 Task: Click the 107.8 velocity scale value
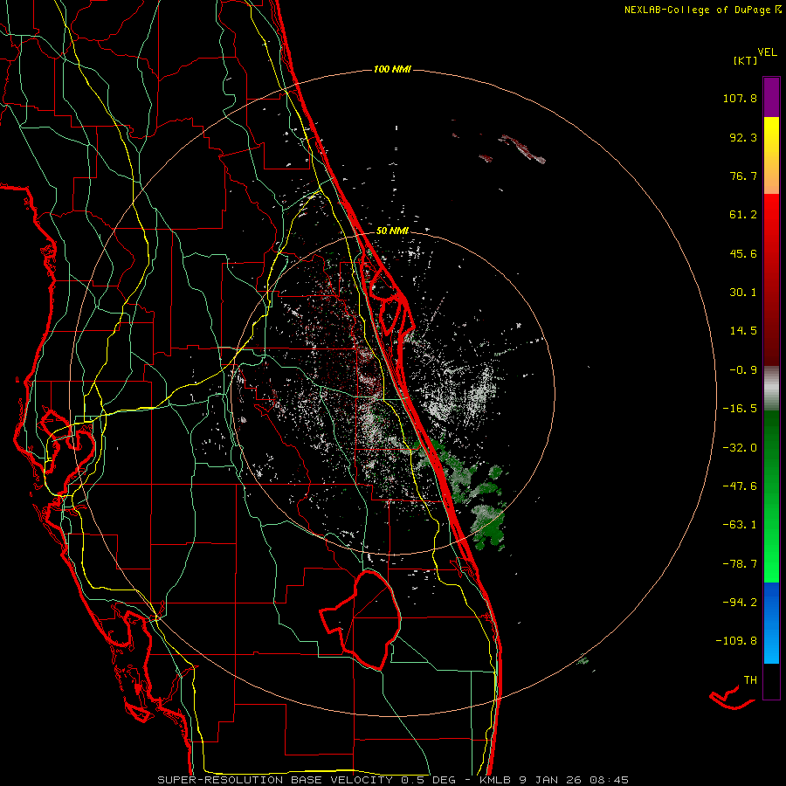coord(740,98)
